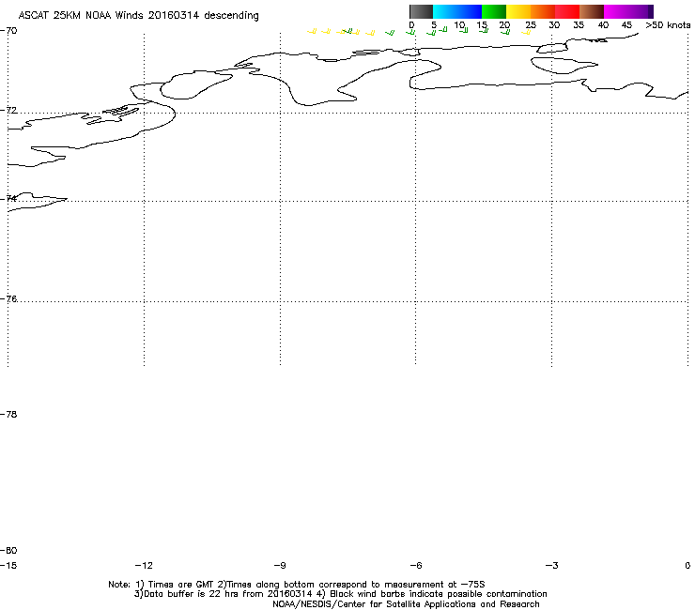Select the "-6" longitude label
This screenshot has width=695, height=610.
tap(416, 565)
